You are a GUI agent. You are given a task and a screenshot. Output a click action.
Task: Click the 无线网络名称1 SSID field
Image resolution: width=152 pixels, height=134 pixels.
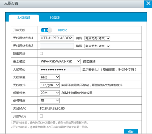(57, 38)
